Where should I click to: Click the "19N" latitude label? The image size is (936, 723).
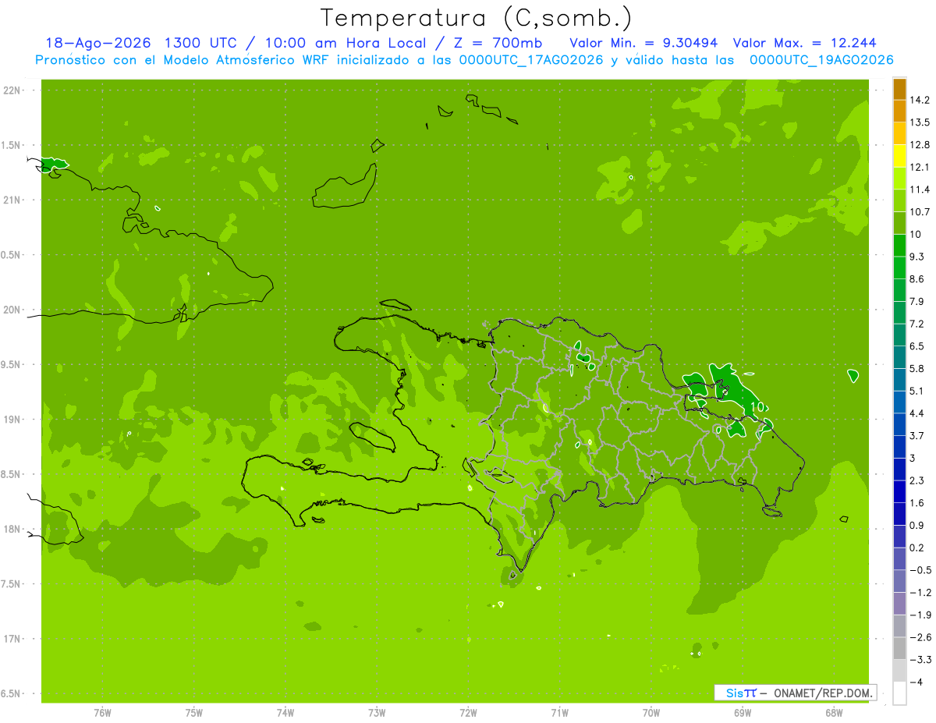tap(13, 420)
